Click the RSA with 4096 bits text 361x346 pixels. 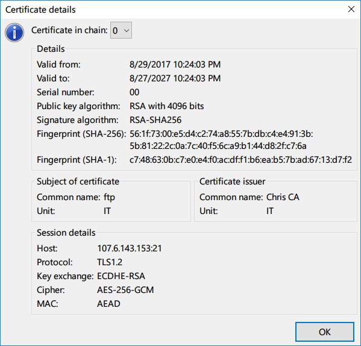tap(167, 106)
